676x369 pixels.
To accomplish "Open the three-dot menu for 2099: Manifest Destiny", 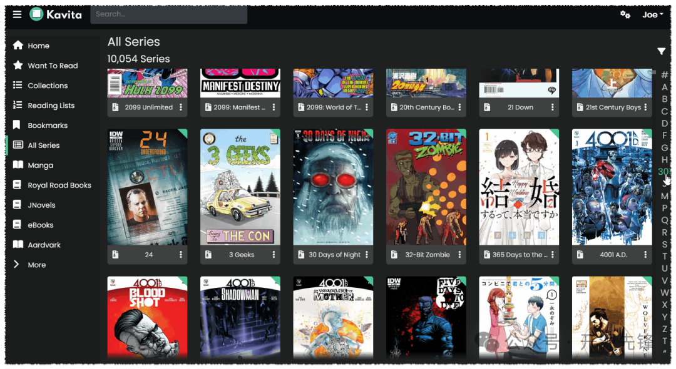I will tap(274, 107).
